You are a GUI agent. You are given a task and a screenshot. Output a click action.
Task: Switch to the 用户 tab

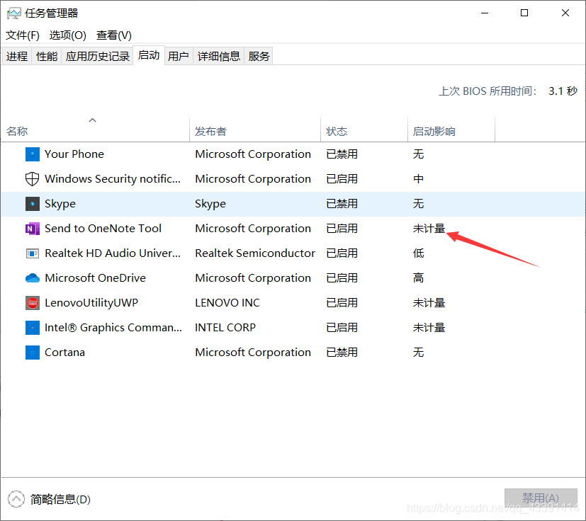(x=179, y=56)
